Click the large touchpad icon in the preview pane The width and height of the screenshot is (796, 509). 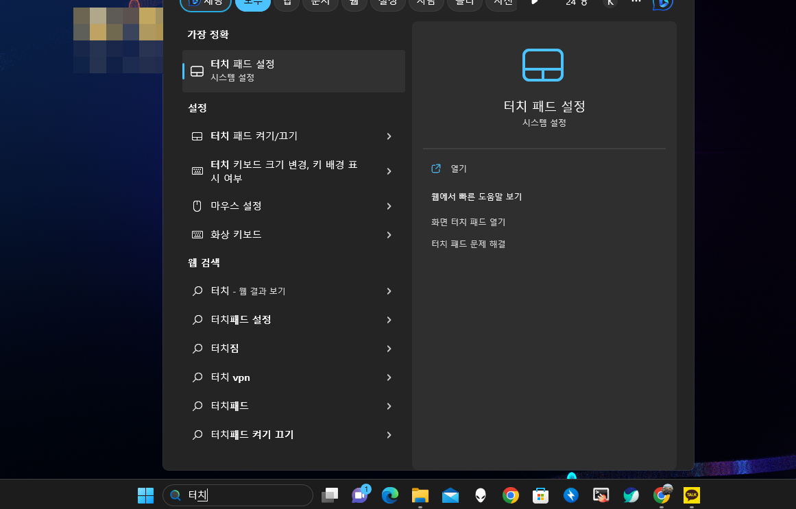coord(543,65)
